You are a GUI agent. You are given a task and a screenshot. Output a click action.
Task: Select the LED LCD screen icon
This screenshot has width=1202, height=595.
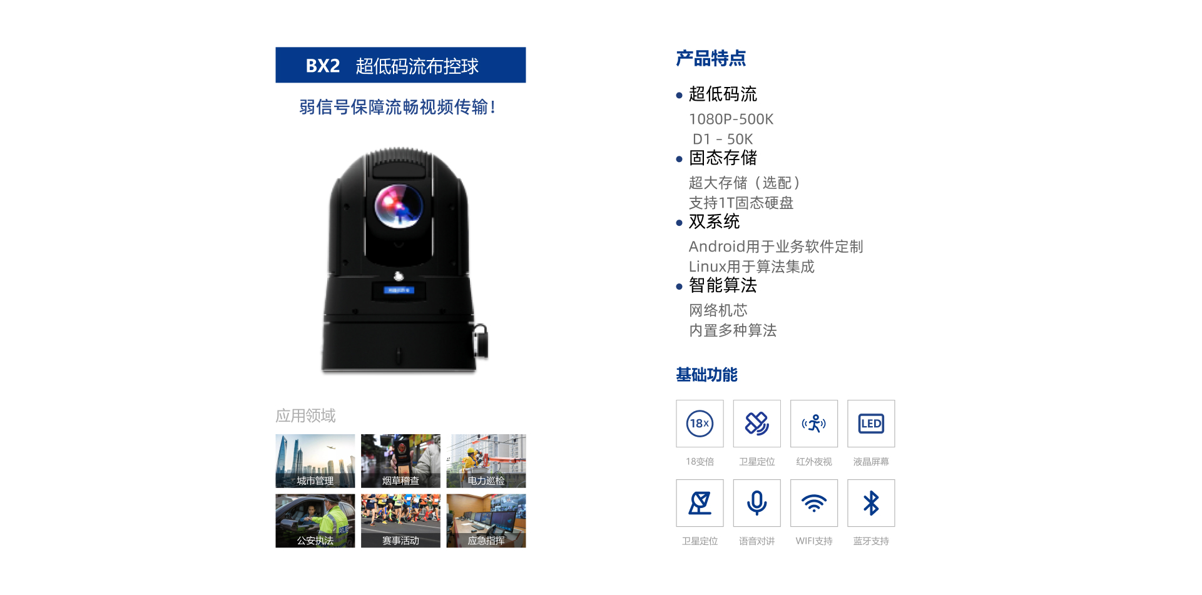(x=871, y=424)
